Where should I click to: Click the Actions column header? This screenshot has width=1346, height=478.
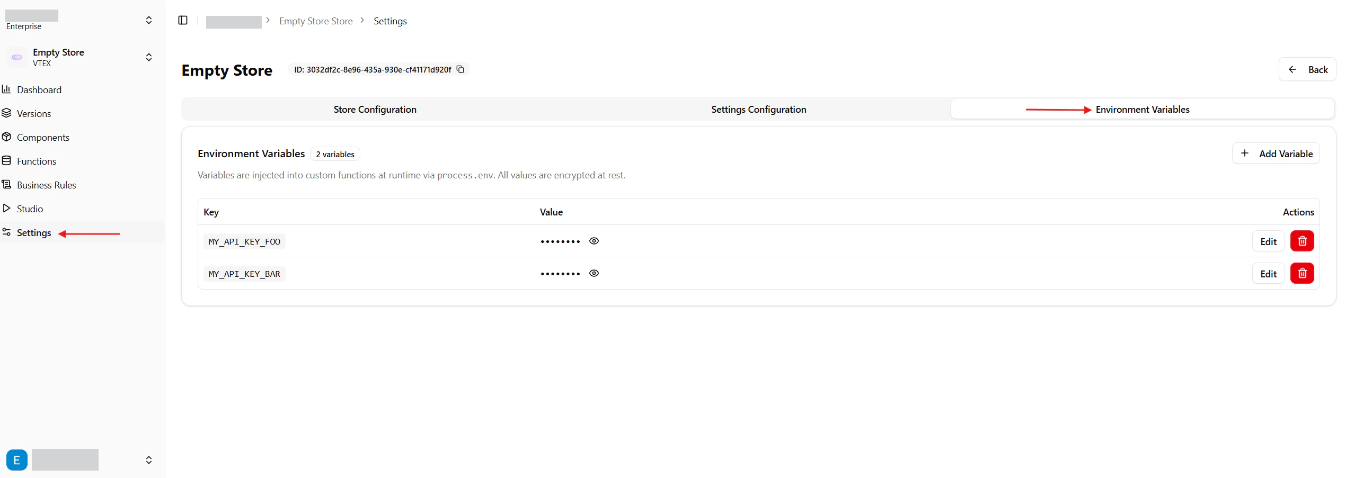[x=1298, y=212]
